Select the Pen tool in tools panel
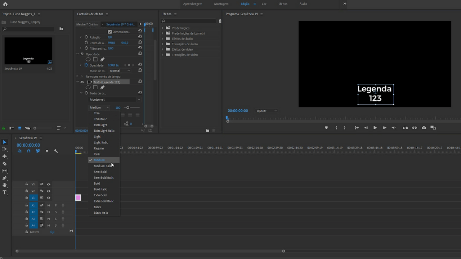The width and height of the screenshot is (461, 259). [5, 178]
